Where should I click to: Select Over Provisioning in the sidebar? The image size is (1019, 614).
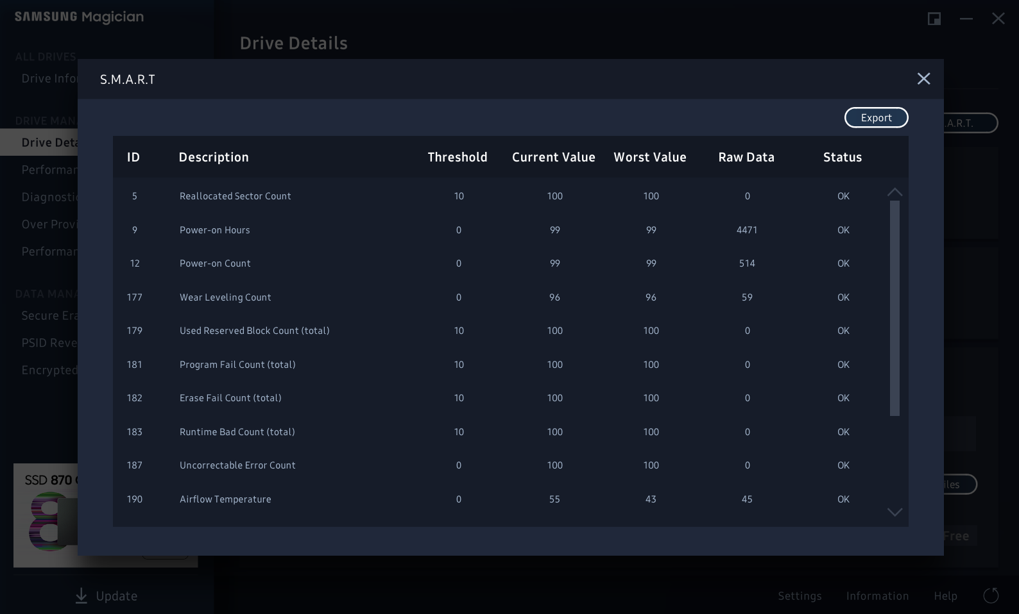(x=49, y=224)
